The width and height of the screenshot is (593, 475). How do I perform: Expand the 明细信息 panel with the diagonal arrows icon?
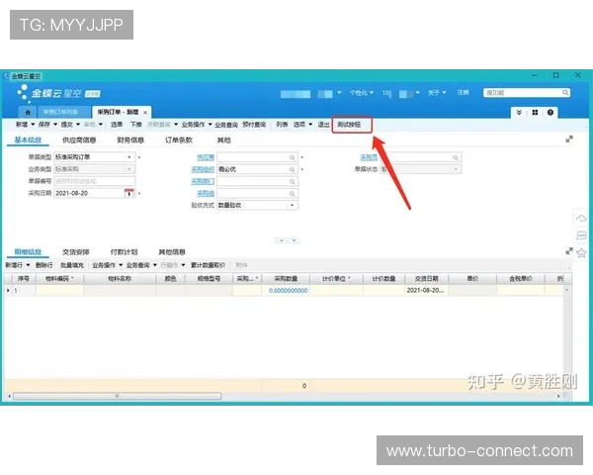tap(569, 251)
